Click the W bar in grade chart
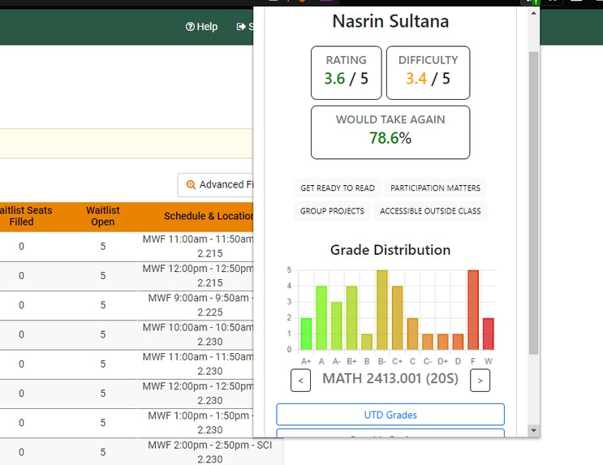 tap(489, 334)
